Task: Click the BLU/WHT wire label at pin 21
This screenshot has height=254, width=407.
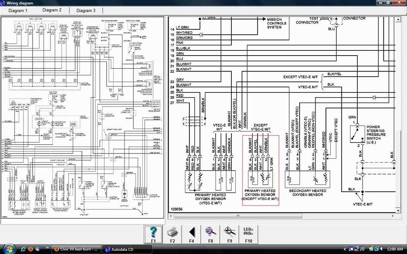Action: pos(184,64)
